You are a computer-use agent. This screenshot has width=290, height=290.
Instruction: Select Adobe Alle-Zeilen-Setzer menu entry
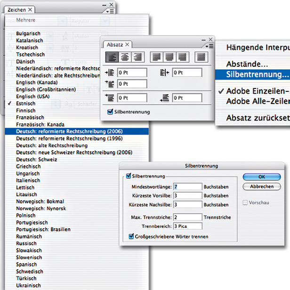253,101
